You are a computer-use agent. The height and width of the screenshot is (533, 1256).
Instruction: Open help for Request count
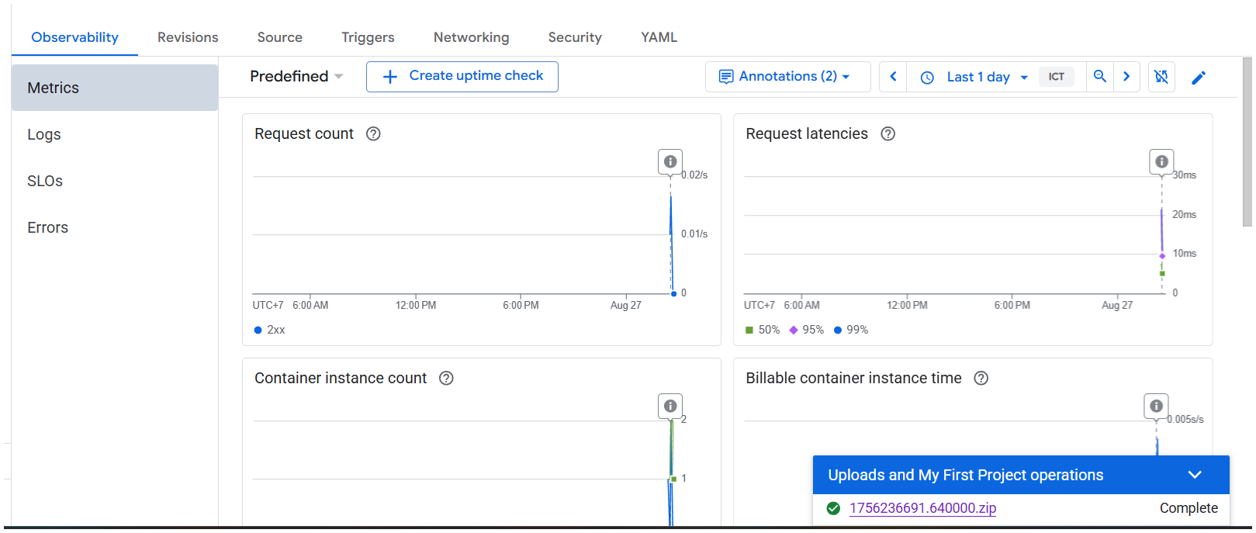tap(373, 133)
